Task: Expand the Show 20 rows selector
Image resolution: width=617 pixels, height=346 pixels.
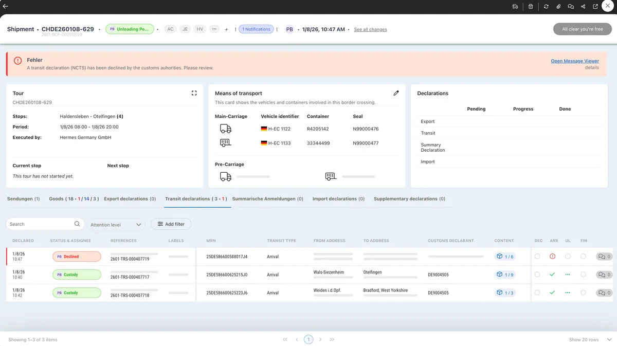Action: 590,340
